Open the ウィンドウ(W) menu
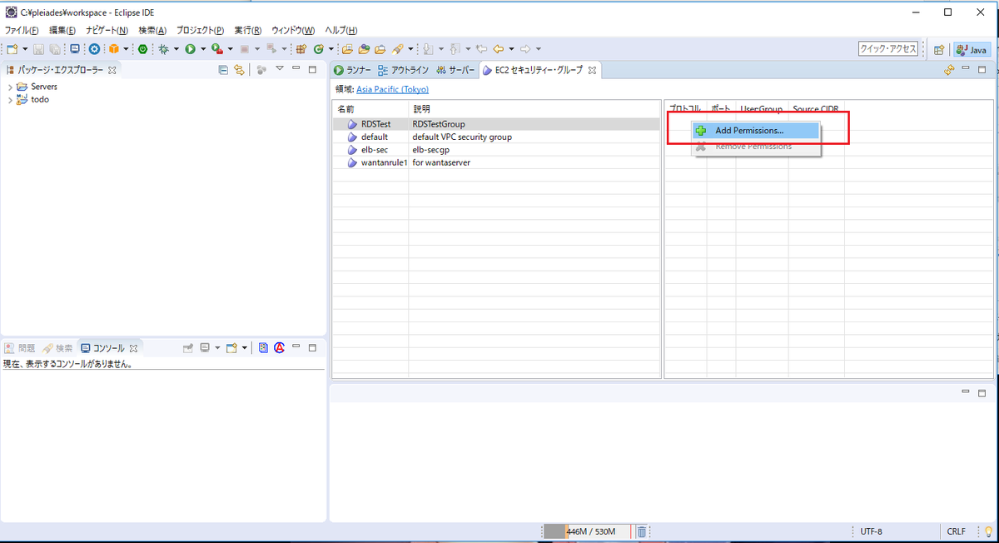Screen dimensions: 999x543 coord(293,31)
